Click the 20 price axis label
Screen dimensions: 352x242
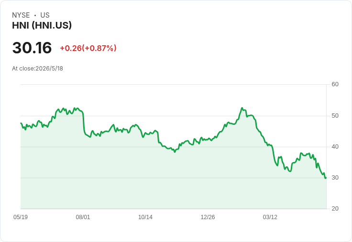click(x=335, y=209)
